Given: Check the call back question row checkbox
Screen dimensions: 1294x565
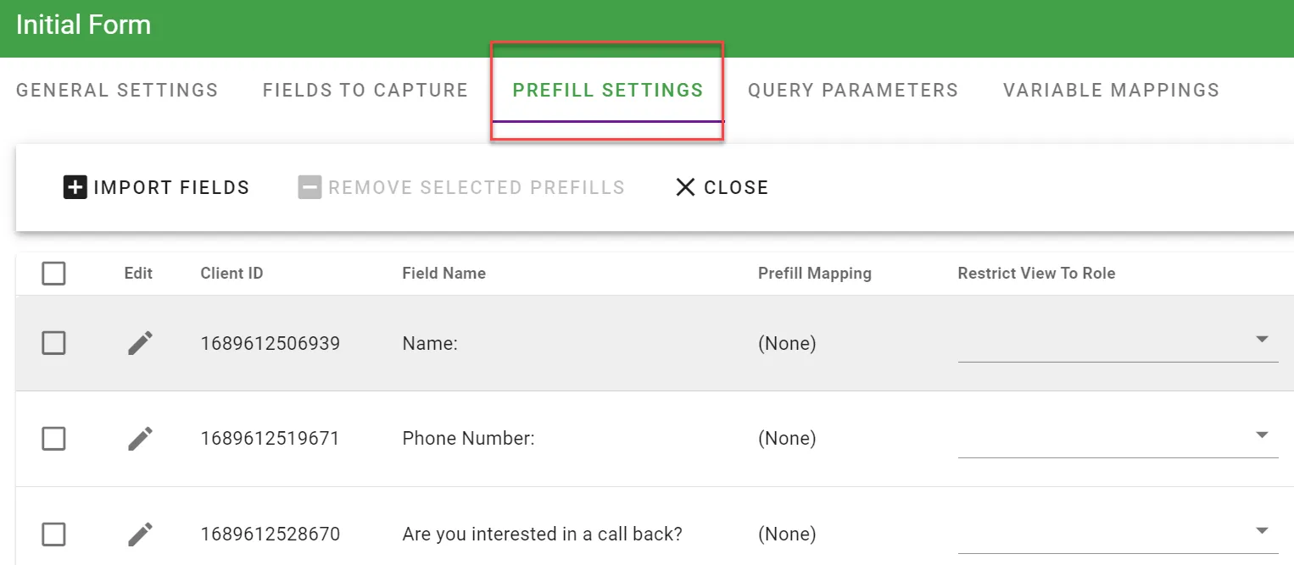Looking at the screenshot, I should click(53, 535).
